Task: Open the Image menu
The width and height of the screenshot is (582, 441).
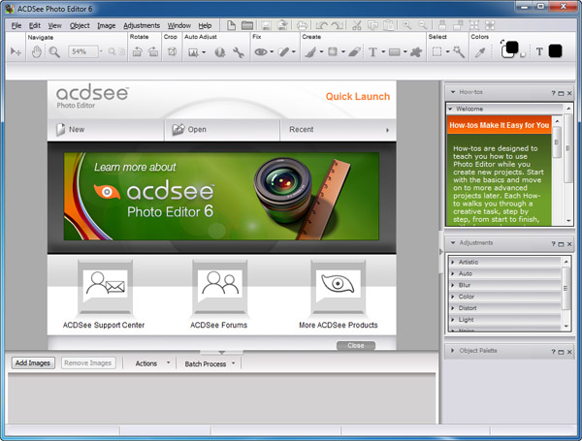Action: coord(106,24)
